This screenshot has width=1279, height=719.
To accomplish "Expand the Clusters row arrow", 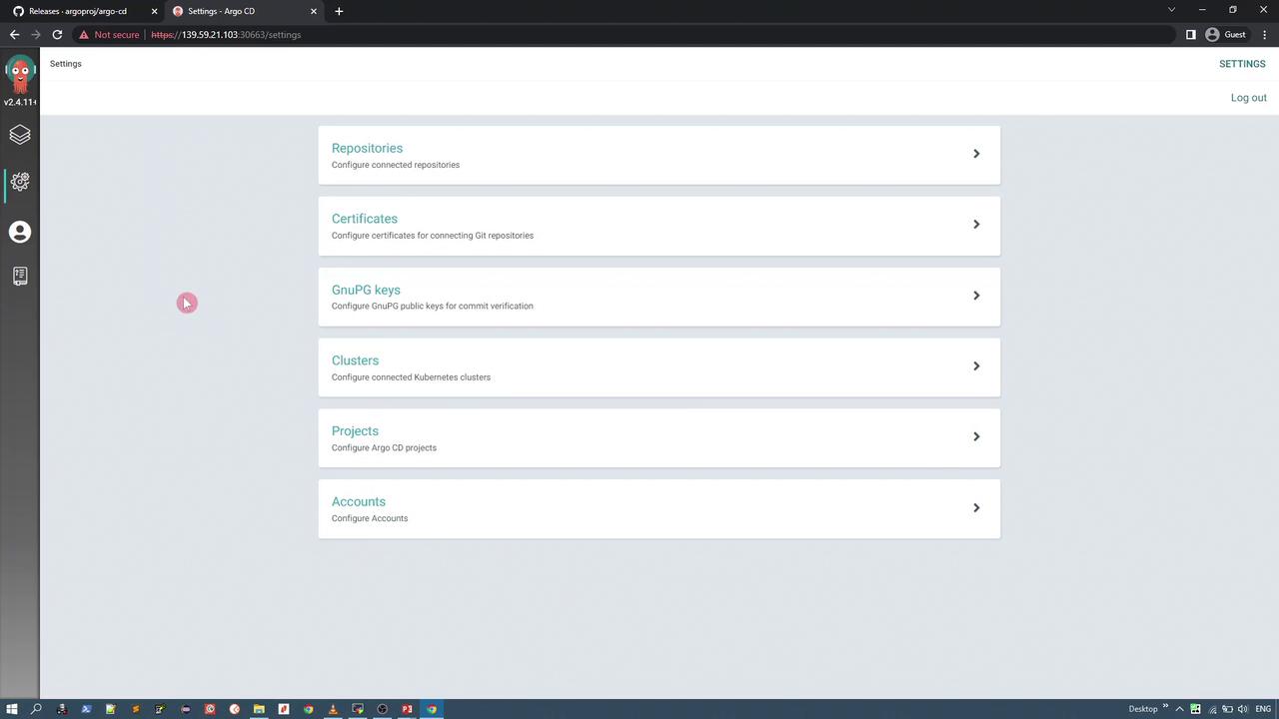I will click(x=976, y=365).
